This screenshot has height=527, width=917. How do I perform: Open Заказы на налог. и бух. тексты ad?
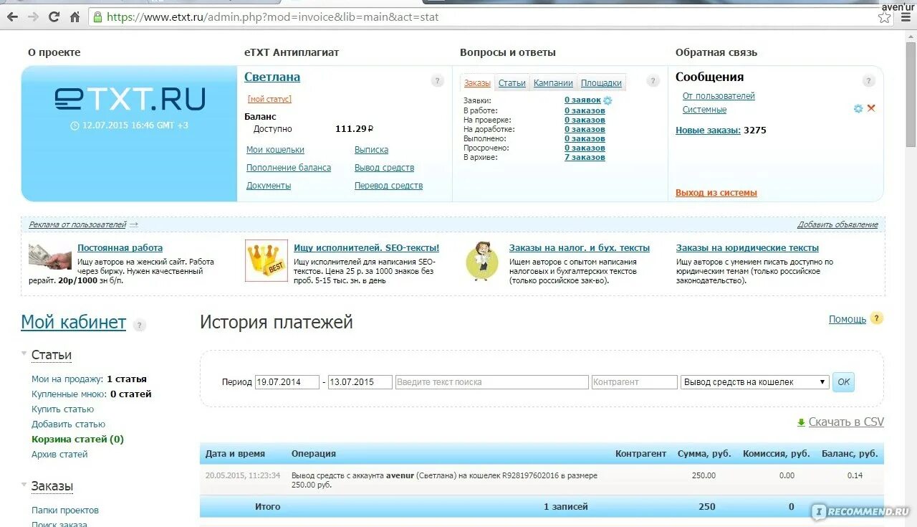pos(580,248)
